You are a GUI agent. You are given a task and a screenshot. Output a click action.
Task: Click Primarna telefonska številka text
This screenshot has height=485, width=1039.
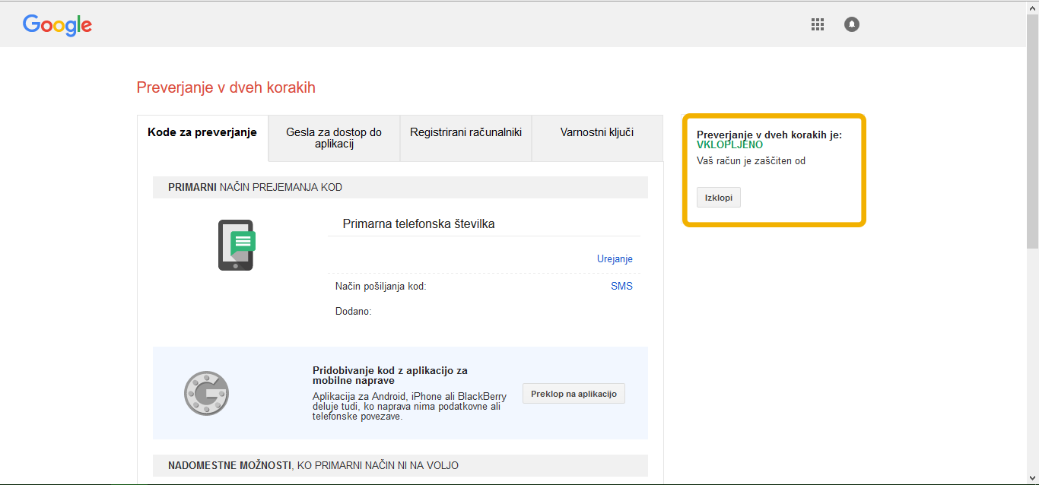pyautogui.click(x=419, y=224)
